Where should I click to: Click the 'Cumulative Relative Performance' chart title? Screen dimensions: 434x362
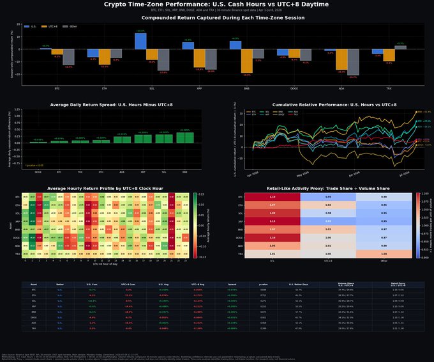(x=334, y=105)
